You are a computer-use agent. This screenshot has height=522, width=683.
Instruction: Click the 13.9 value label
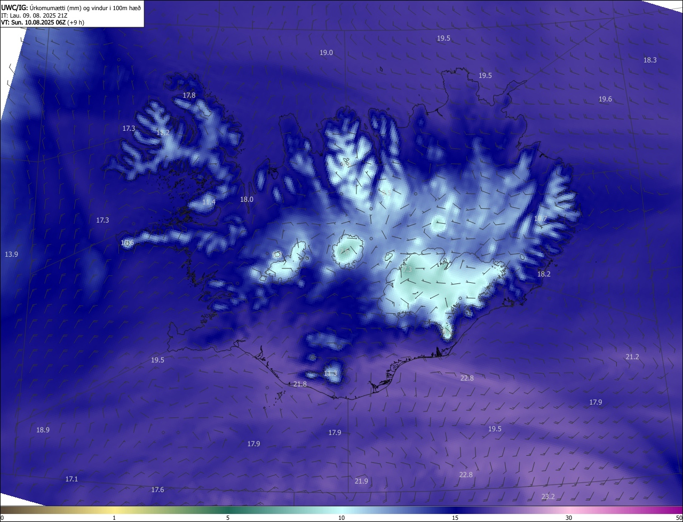point(11,255)
